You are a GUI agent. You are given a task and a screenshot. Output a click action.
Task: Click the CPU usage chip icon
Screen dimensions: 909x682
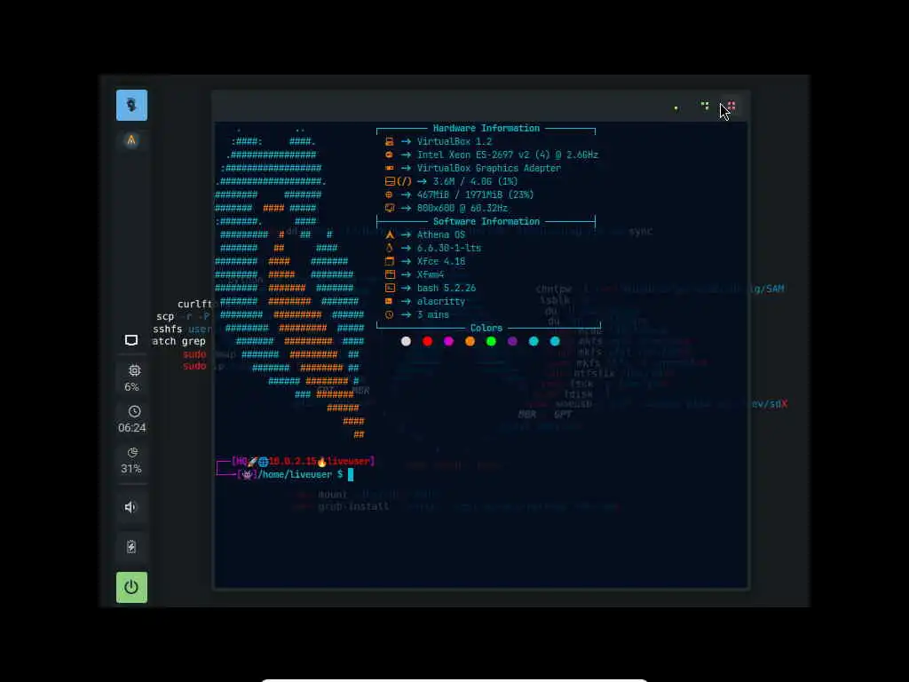coord(135,370)
